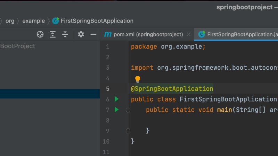Expand all nodes in project tree
The height and width of the screenshot is (156, 278).
[52, 34]
